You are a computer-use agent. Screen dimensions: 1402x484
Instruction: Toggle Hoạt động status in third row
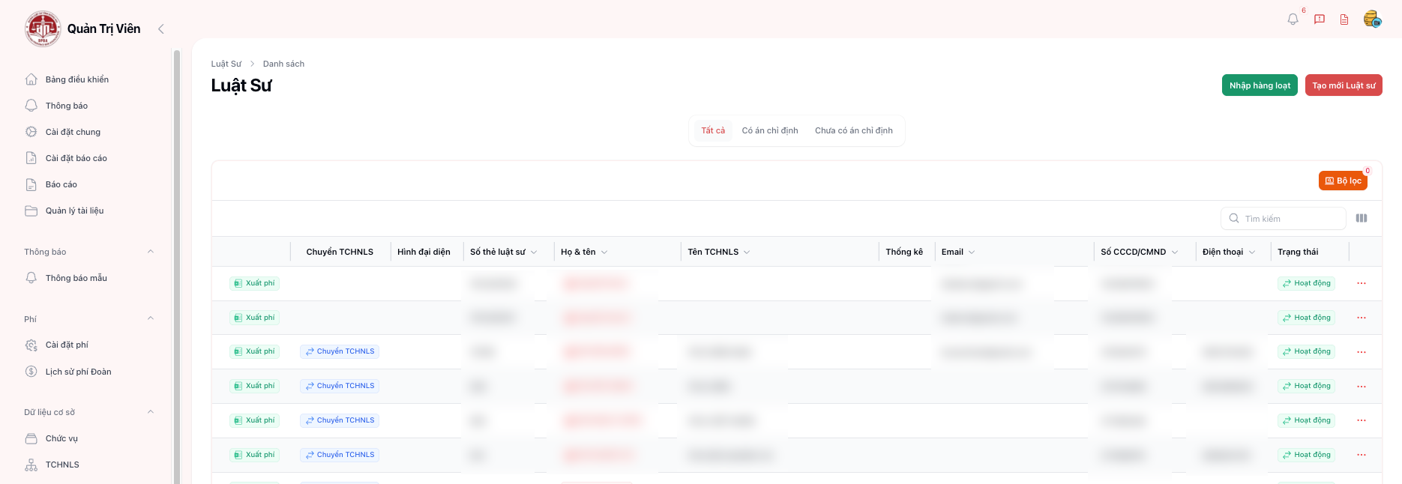(1306, 351)
